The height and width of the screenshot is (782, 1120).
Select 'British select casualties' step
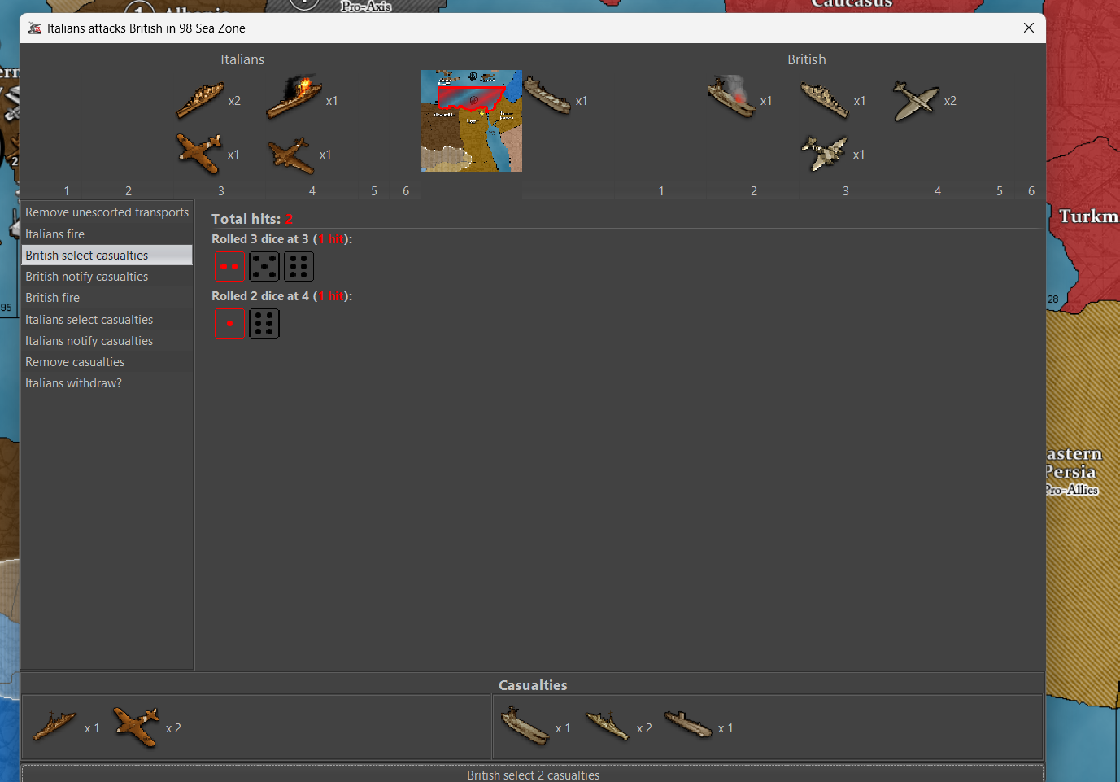[x=87, y=256]
